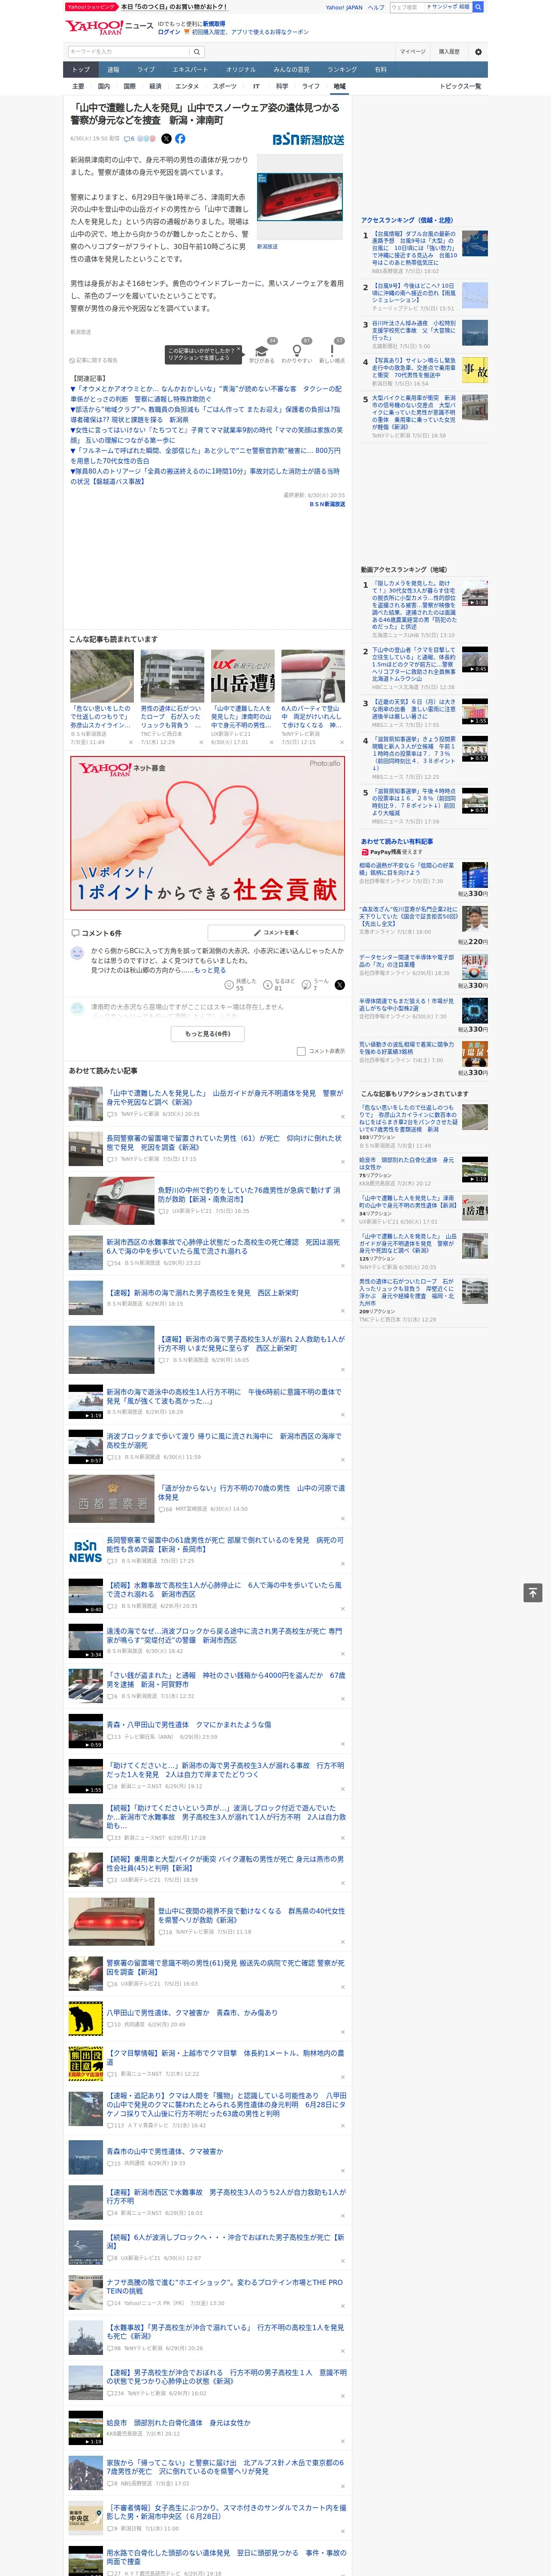
Task: Open the ランキング tab
Action: (x=342, y=70)
